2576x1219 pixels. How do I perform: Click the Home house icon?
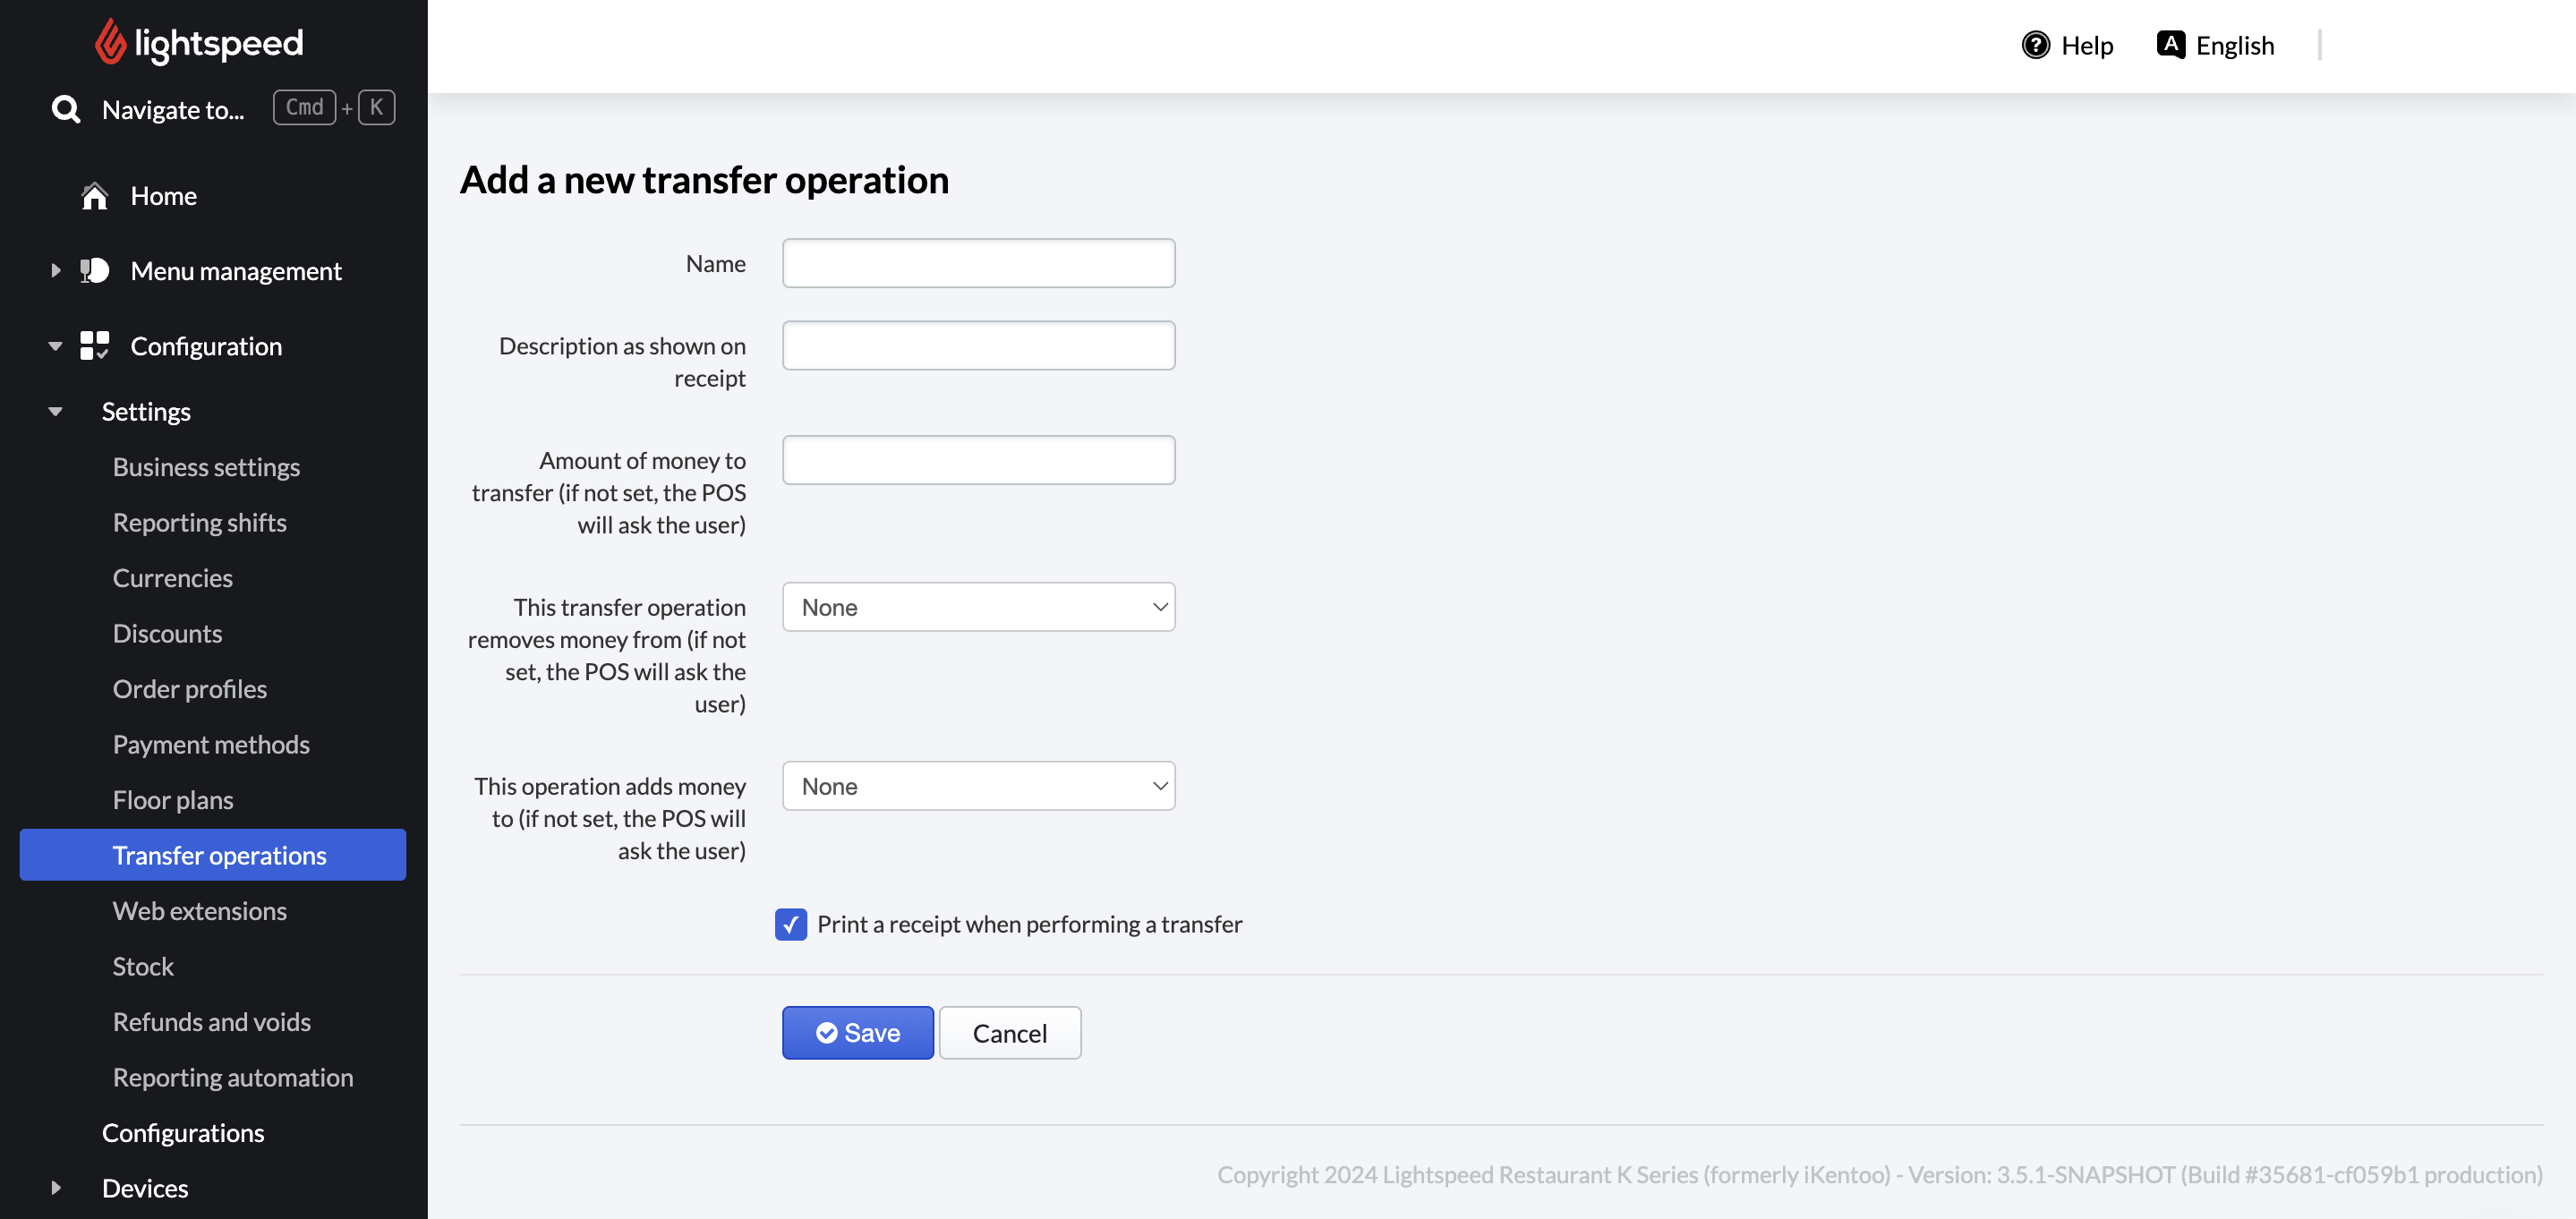click(95, 196)
